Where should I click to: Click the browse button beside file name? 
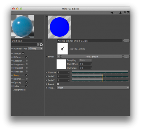tap(126, 41)
